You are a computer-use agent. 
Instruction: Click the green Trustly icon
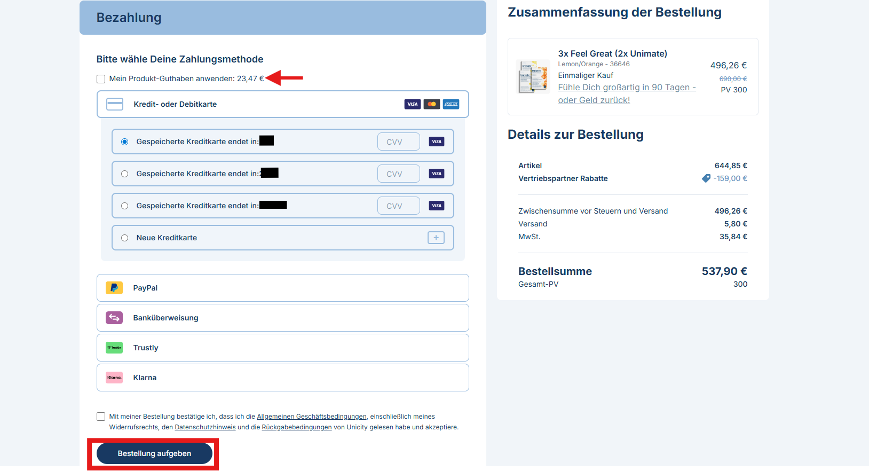114,348
